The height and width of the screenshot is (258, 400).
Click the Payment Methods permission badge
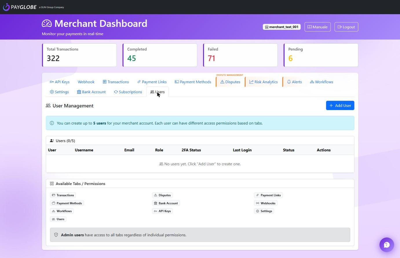pyautogui.click(x=67, y=203)
